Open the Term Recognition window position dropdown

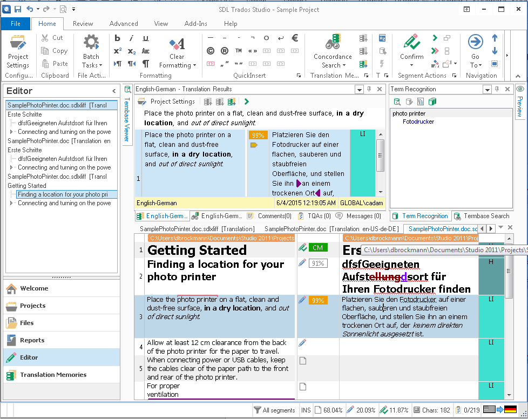[487, 90]
